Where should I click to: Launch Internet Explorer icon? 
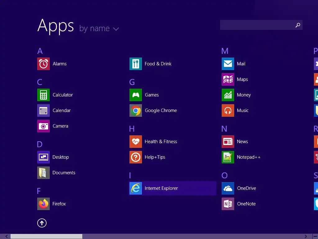(136, 188)
